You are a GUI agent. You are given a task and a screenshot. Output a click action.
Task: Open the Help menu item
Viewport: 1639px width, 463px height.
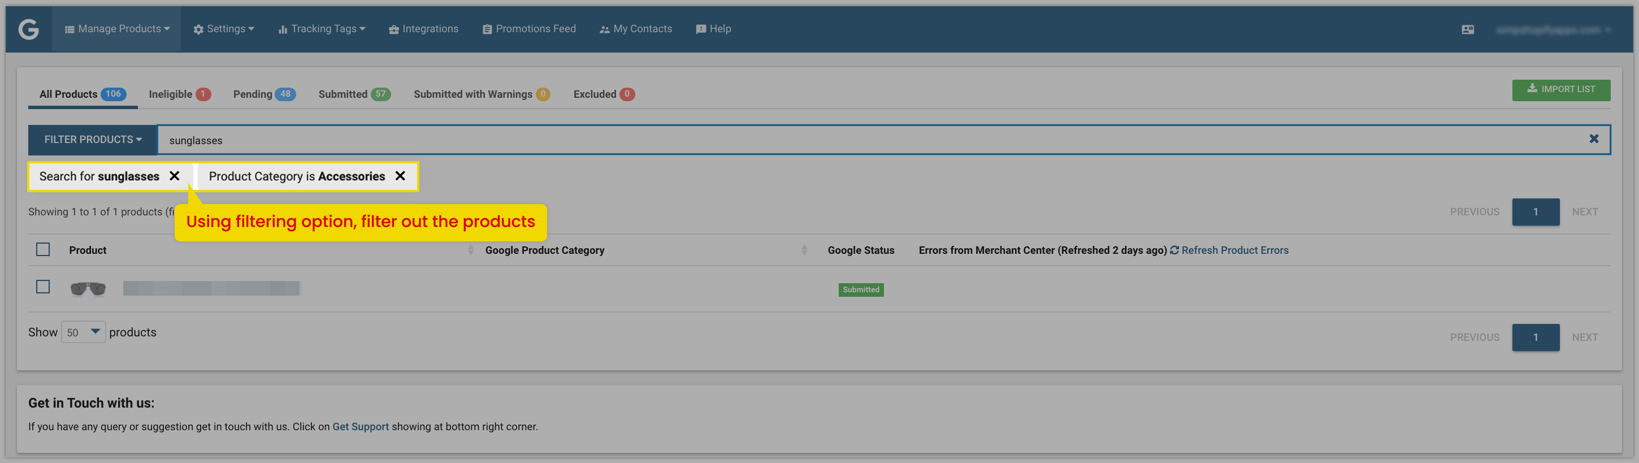[713, 29]
